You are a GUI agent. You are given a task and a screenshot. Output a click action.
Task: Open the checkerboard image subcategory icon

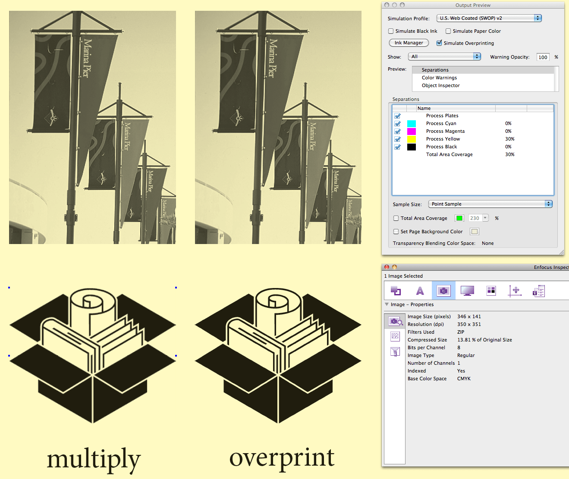pyautogui.click(x=395, y=336)
